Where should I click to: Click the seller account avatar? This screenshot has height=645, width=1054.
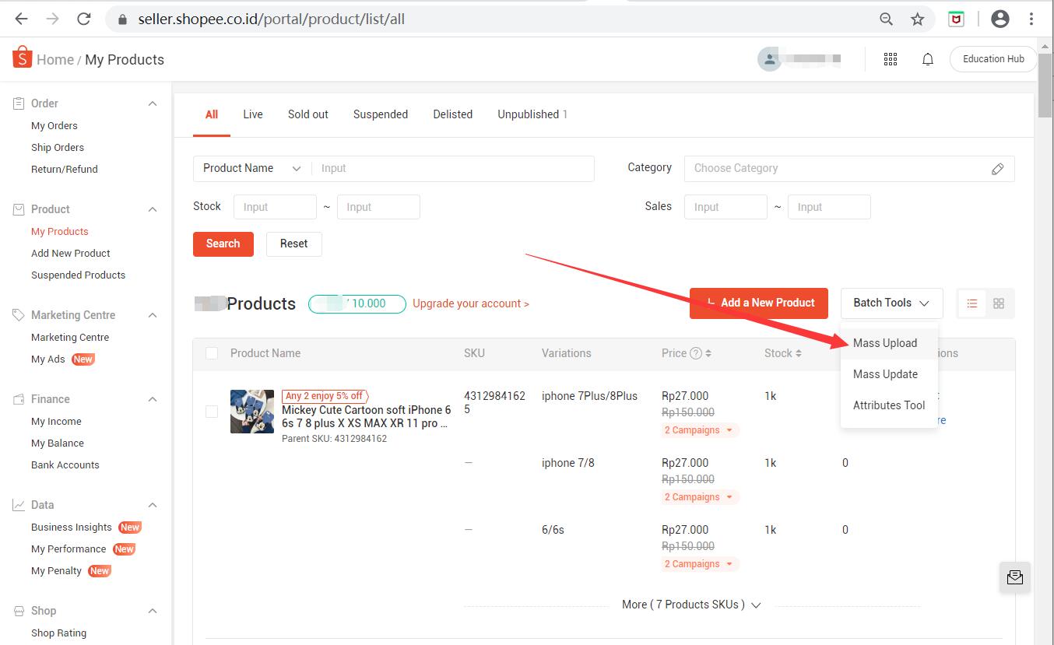(x=769, y=59)
